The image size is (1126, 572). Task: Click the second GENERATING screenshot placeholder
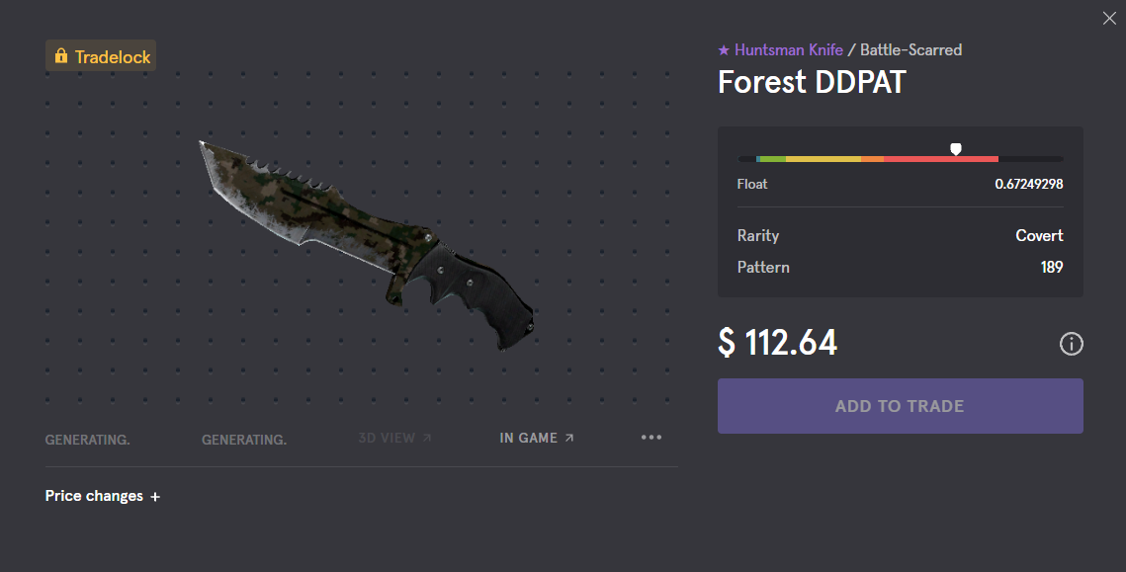coord(244,440)
